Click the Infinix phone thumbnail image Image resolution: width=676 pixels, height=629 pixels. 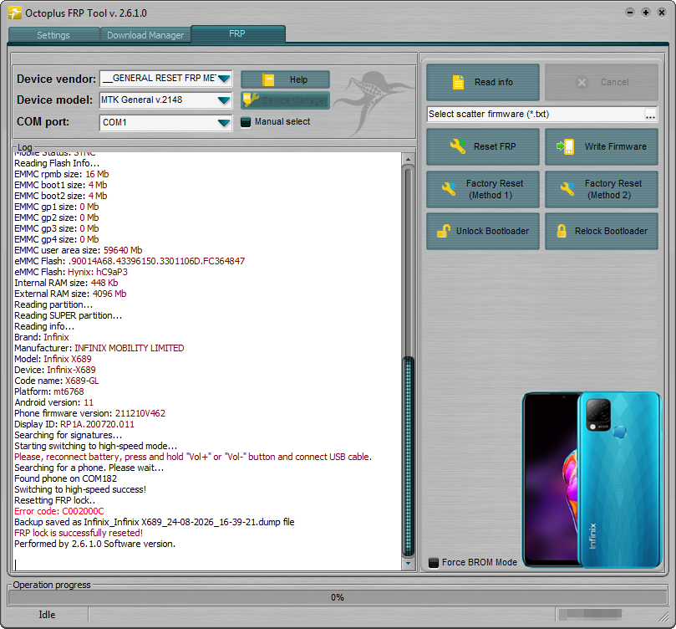click(x=592, y=480)
